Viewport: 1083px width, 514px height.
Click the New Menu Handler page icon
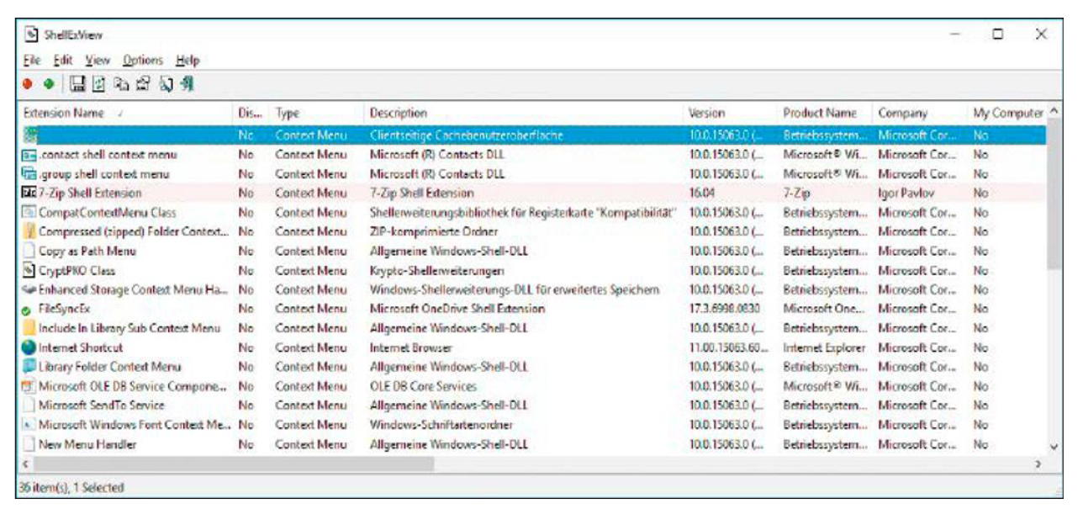coord(29,444)
